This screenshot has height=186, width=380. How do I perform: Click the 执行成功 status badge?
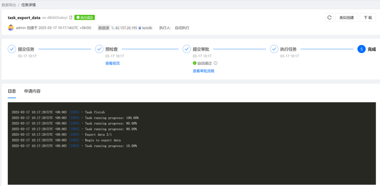[84, 18]
